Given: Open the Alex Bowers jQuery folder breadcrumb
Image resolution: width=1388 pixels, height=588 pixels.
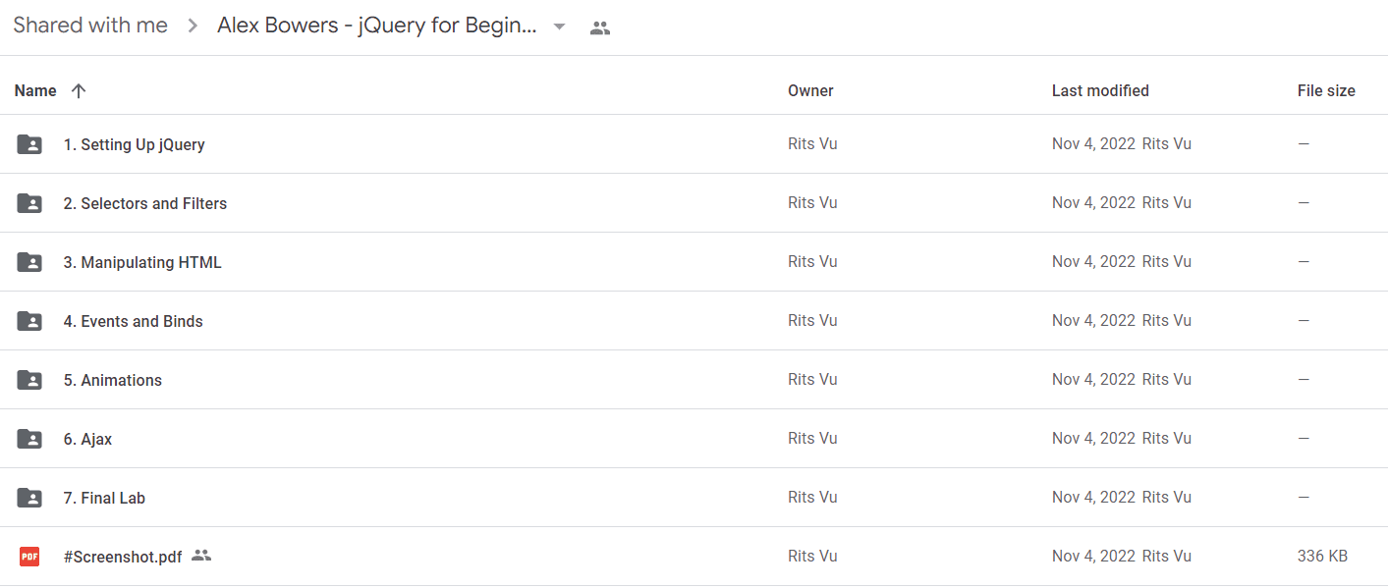Looking at the screenshot, I should click(x=377, y=26).
